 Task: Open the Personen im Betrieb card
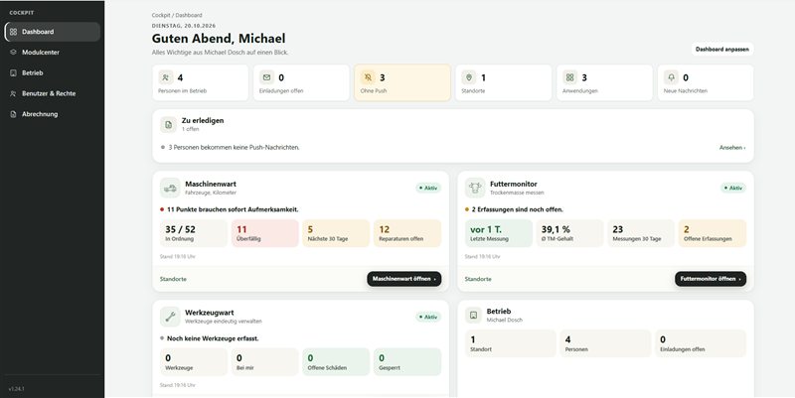pyautogui.click(x=201, y=82)
